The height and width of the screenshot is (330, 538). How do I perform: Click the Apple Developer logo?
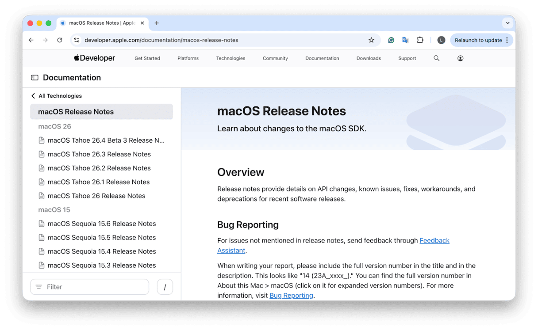pos(94,58)
